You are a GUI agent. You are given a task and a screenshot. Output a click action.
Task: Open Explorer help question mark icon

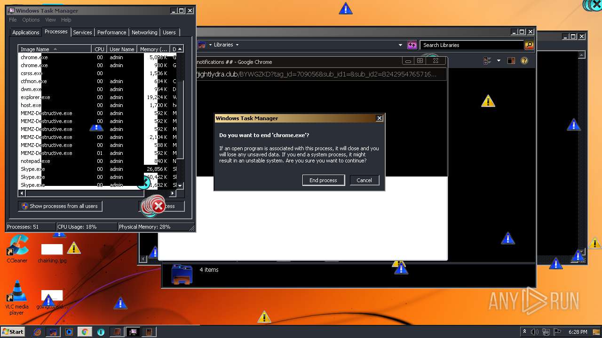coord(524,61)
